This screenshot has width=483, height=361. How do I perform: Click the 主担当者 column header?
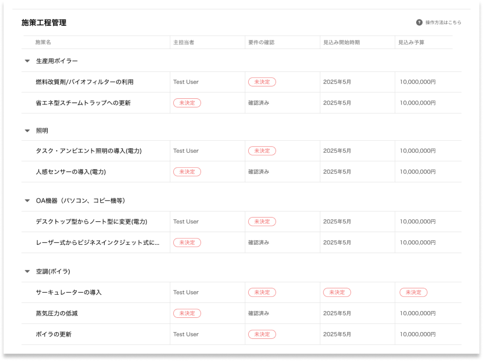[184, 42]
